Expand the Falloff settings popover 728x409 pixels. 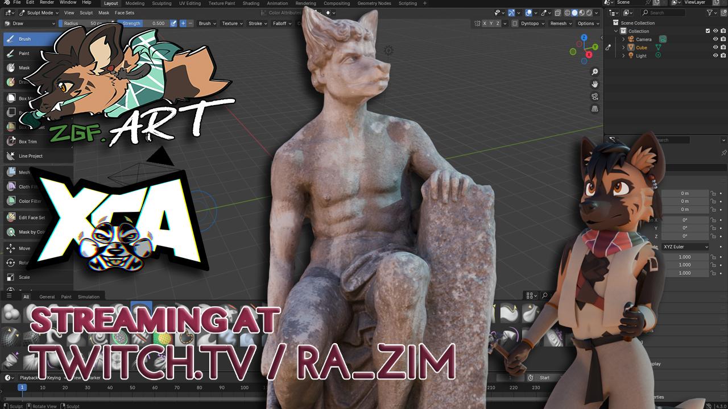click(x=282, y=23)
